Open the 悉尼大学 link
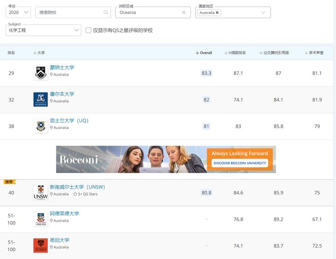 click(60, 240)
